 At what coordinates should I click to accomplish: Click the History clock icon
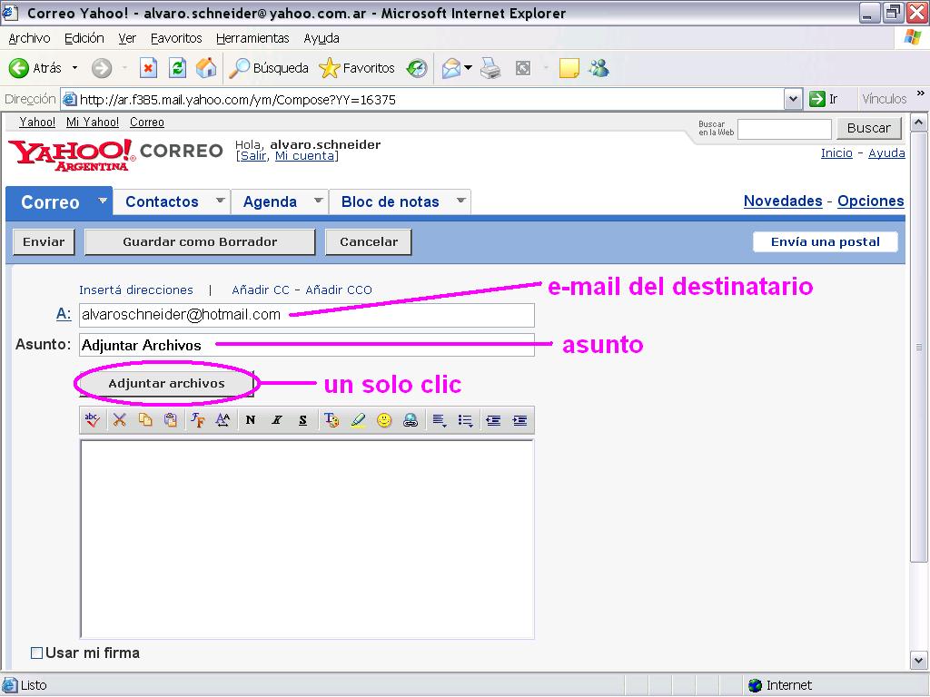(416, 68)
